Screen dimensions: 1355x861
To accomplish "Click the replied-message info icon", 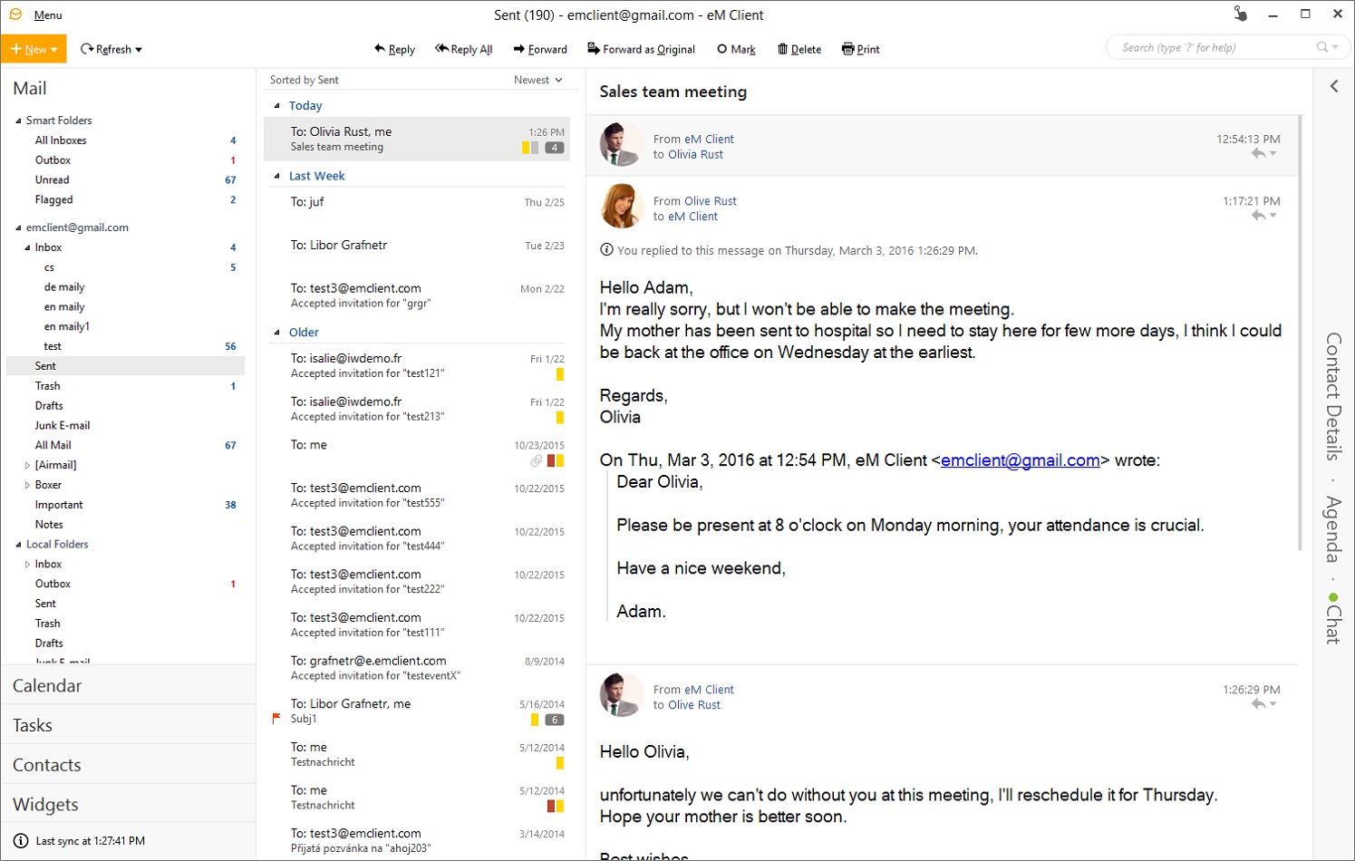I will click(606, 250).
